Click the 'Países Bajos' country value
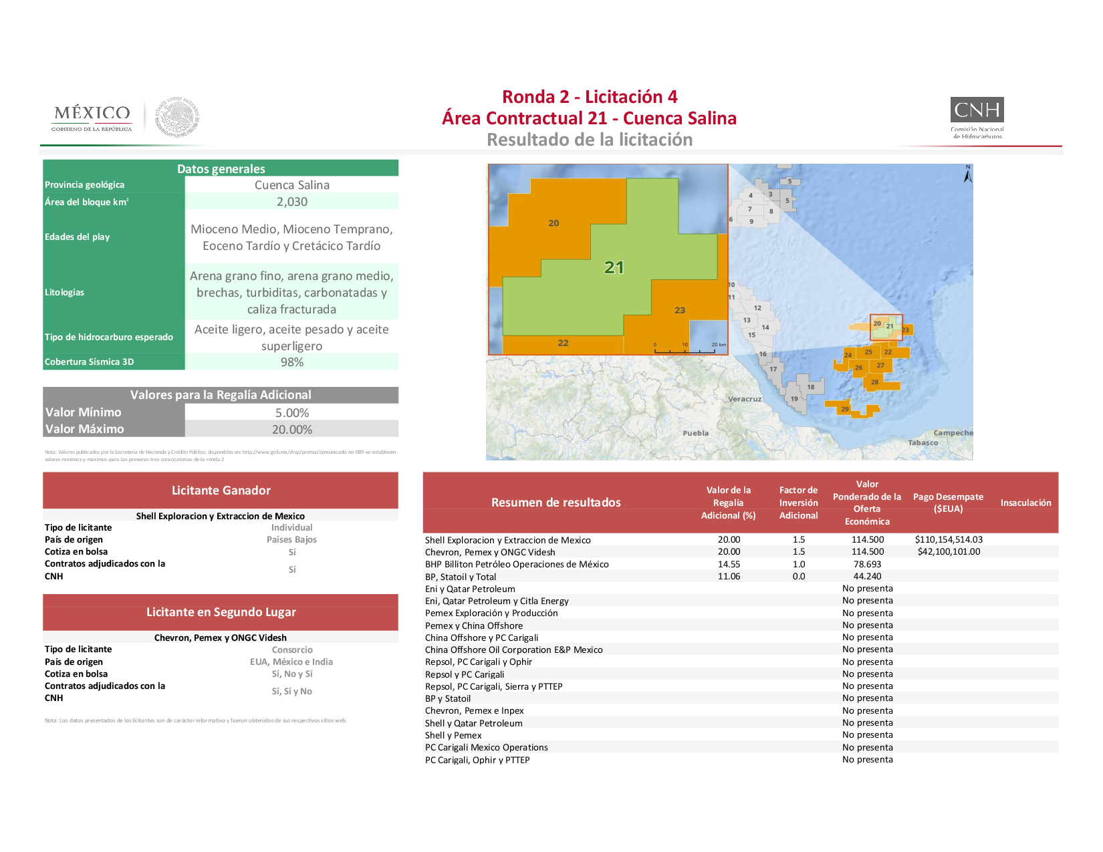This screenshot has height=852, width=1103. click(x=292, y=539)
